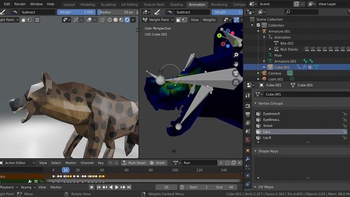The image size is (350, 197).
Task: Click the pan hand viewport gizmo
Action: pyautogui.click(x=236, y=64)
